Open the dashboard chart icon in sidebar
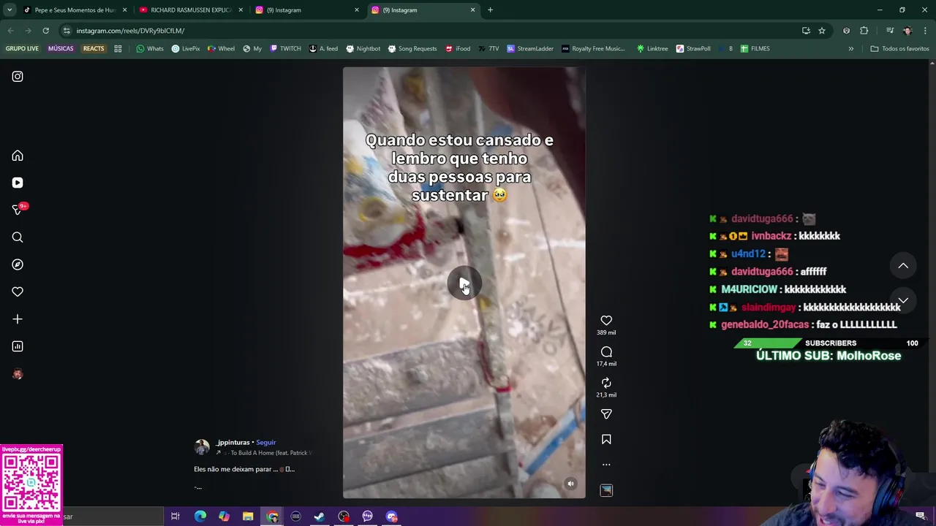The image size is (936, 526). (18, 346)
